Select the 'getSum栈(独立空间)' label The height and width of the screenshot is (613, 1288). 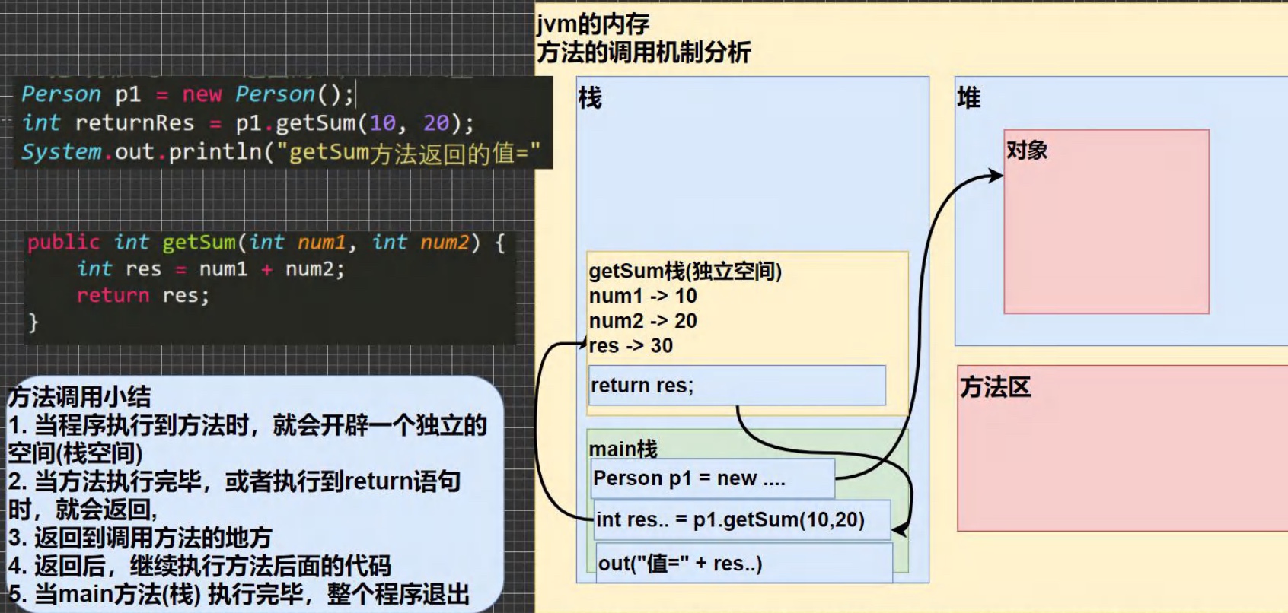pyautogui.click(x=685, y=272)
